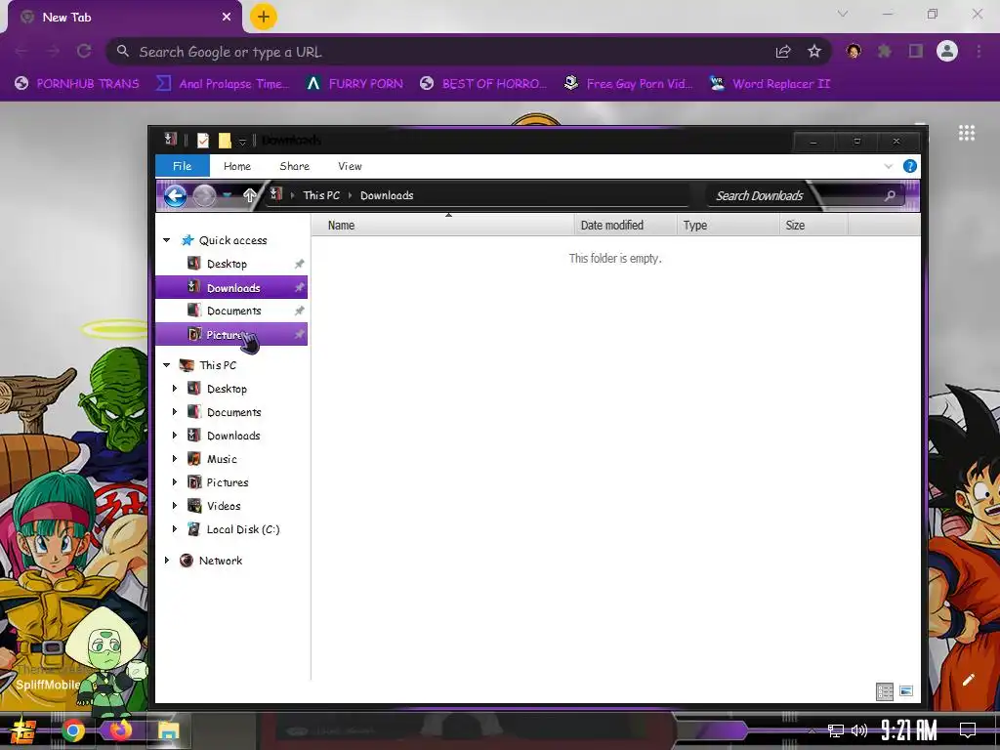1000x750 pixels.
Task: Open the Share ribbon tab
Action: pyautogui.click(x=294, y=166)
